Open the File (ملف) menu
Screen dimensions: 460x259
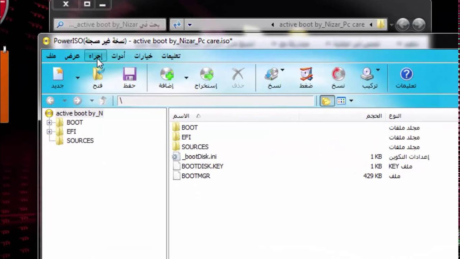(x=51, y=56)
